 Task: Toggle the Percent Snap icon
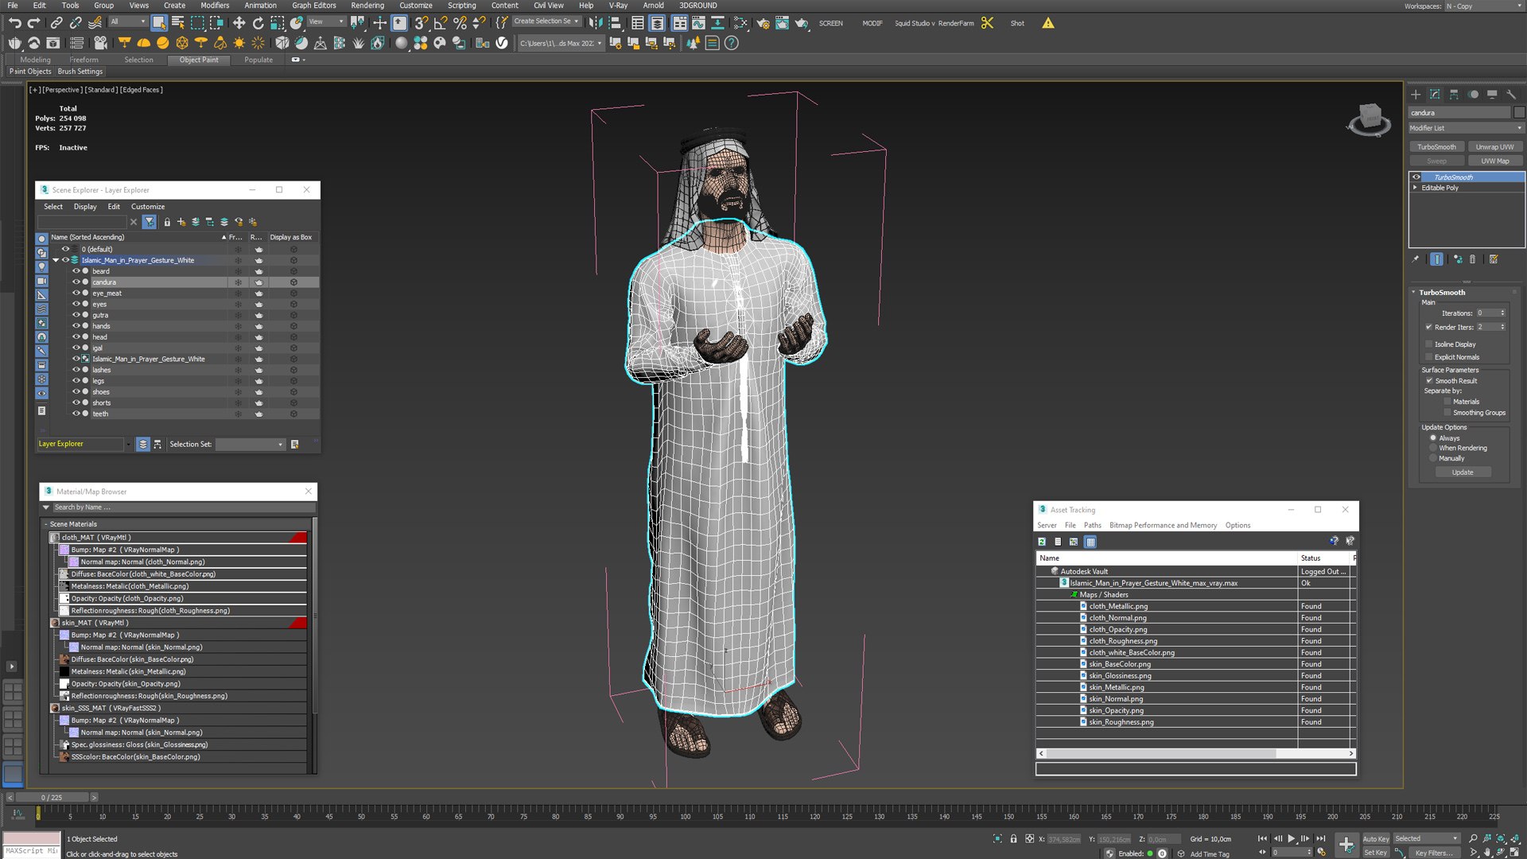coord(460,23)
